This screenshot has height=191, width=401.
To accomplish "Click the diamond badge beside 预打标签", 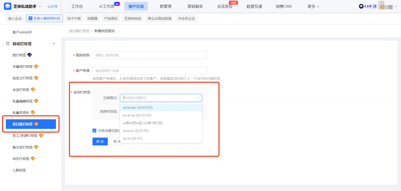I will [29, 55].
